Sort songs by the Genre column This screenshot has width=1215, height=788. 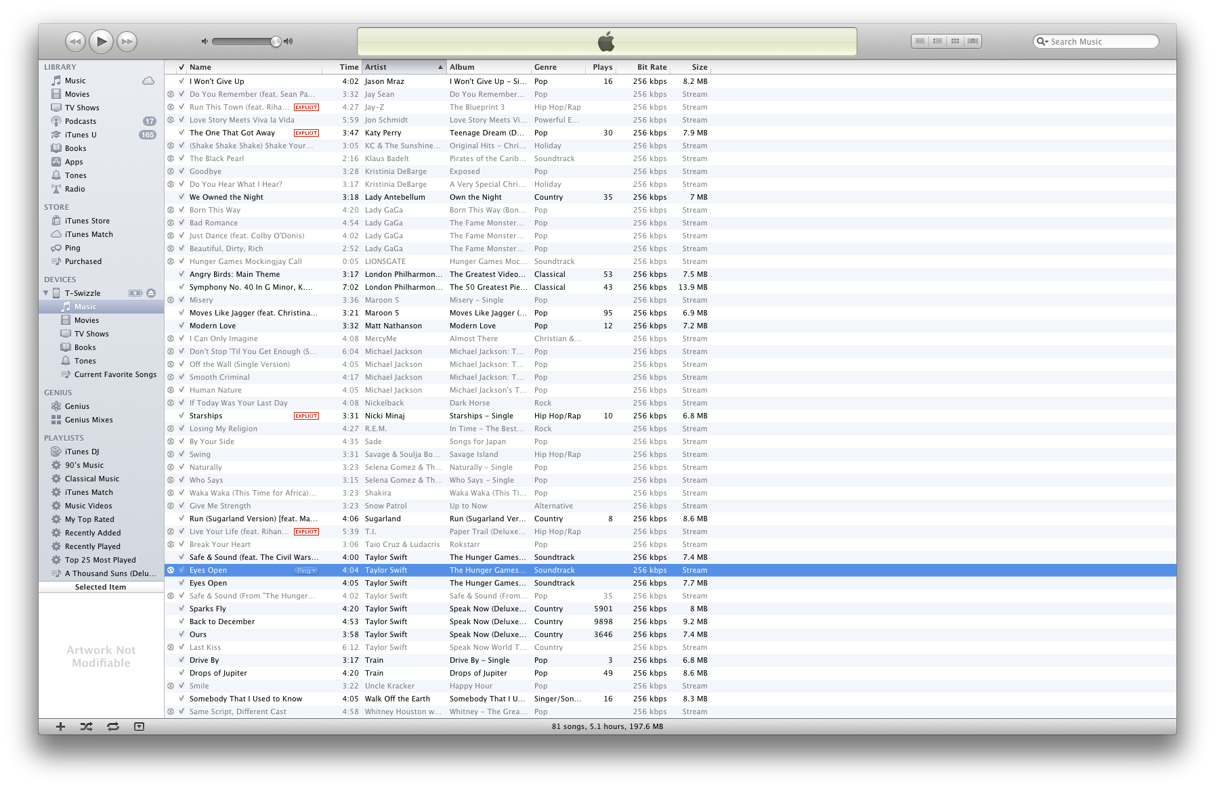(x=559, y=67)
